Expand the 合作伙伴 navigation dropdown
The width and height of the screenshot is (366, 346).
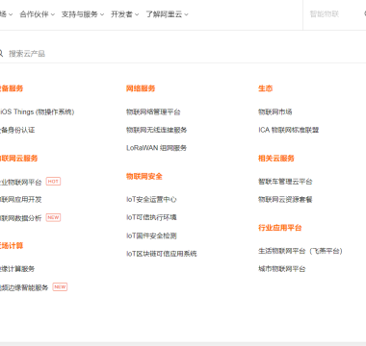(x=37, y=14)
